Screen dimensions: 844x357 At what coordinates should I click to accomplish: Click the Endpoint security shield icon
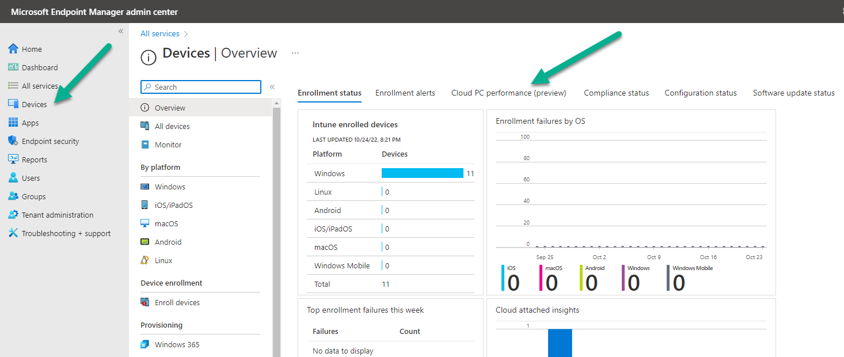click(13, 141)
